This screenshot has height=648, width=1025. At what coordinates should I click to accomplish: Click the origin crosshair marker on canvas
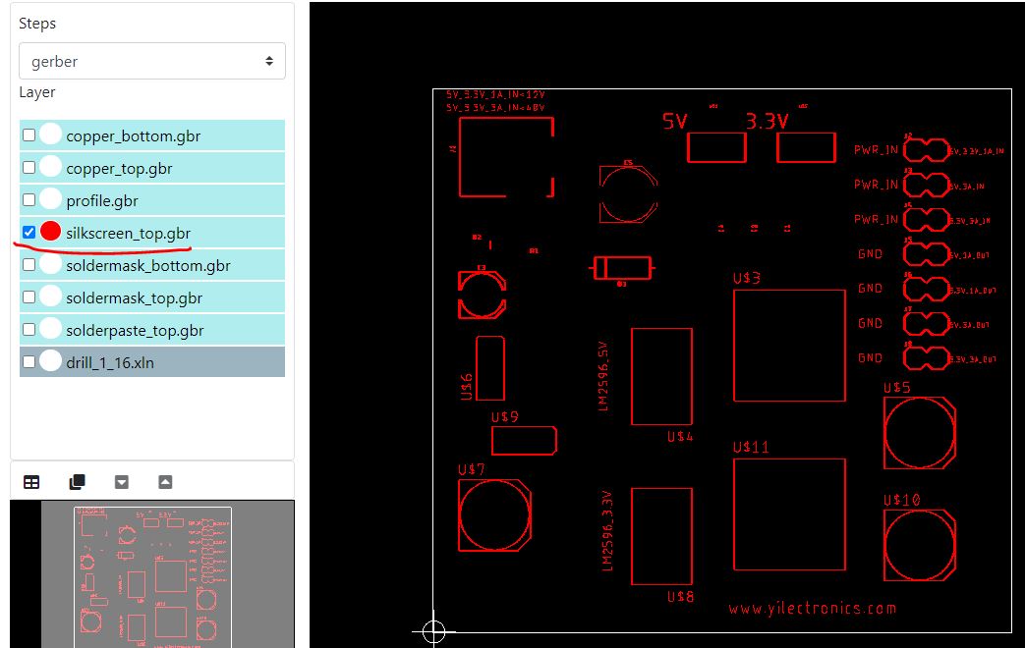(433, 631)
